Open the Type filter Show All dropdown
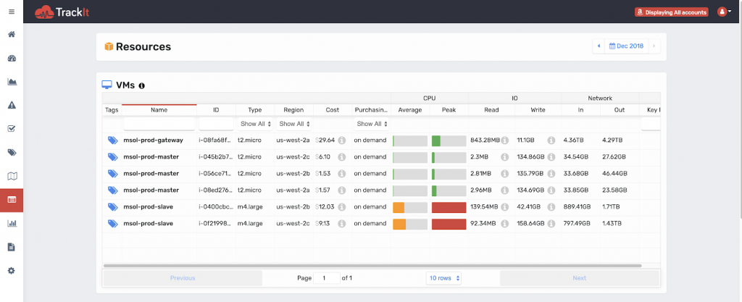The height and width of the screenshot is (302, 742). click(x=256, y=124)
